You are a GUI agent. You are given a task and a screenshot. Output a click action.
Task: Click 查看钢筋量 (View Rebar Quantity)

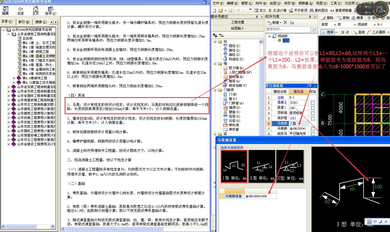[x=341, y=10]
